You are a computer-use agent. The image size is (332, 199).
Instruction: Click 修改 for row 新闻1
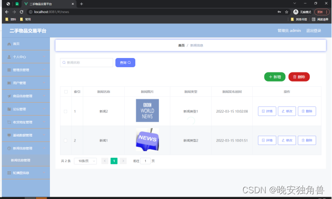(287, 140)
